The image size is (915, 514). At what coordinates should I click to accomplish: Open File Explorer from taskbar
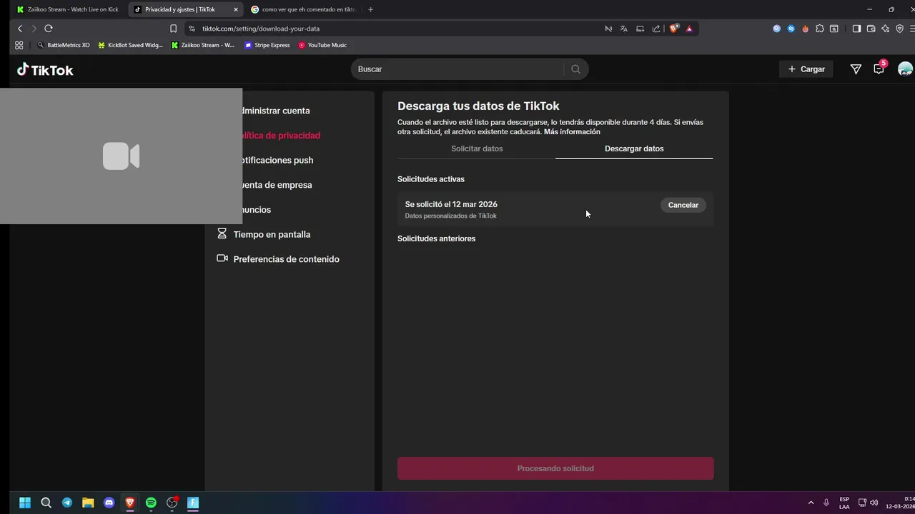(x=88, y=503)
